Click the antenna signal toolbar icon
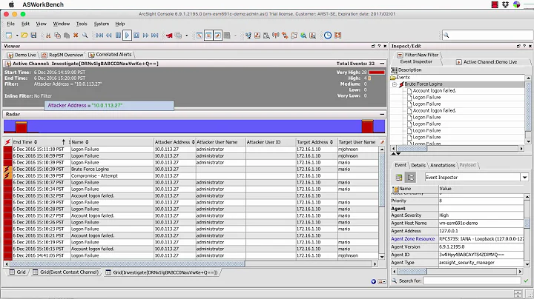534x299 pixels. pos(275,36)
